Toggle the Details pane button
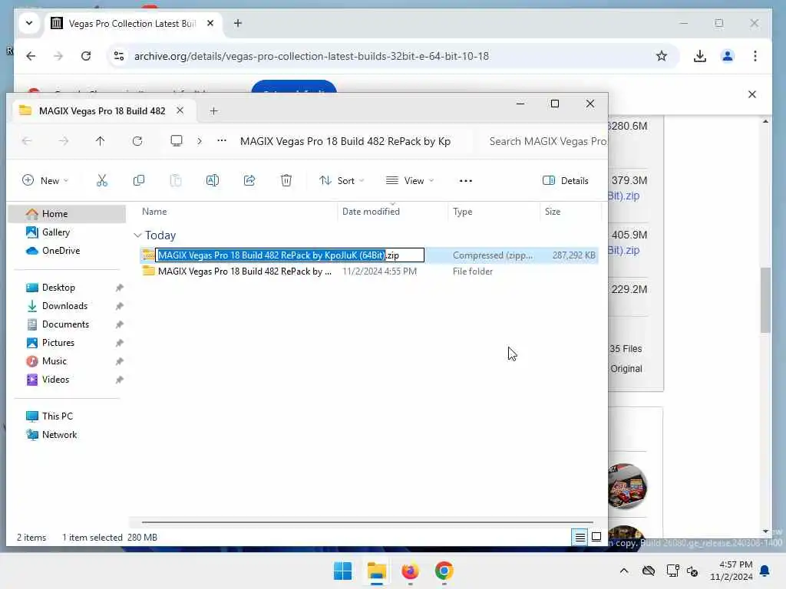786x589 pixels. 566,181
